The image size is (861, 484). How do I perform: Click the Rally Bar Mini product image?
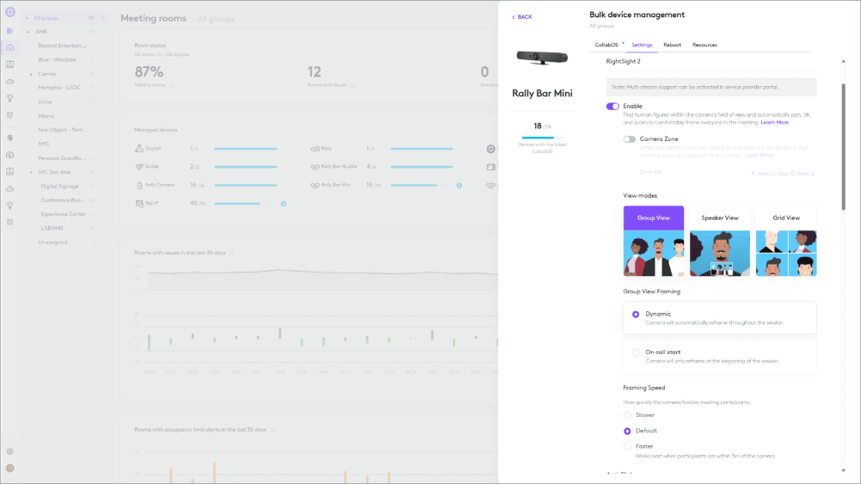542,57
